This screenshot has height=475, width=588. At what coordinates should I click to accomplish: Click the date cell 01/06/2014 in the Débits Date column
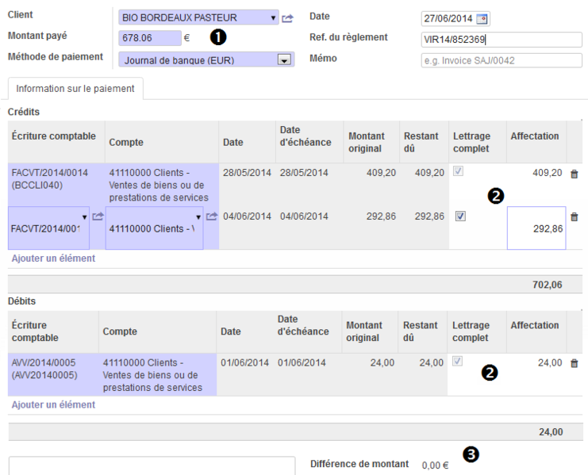(244, 363)
